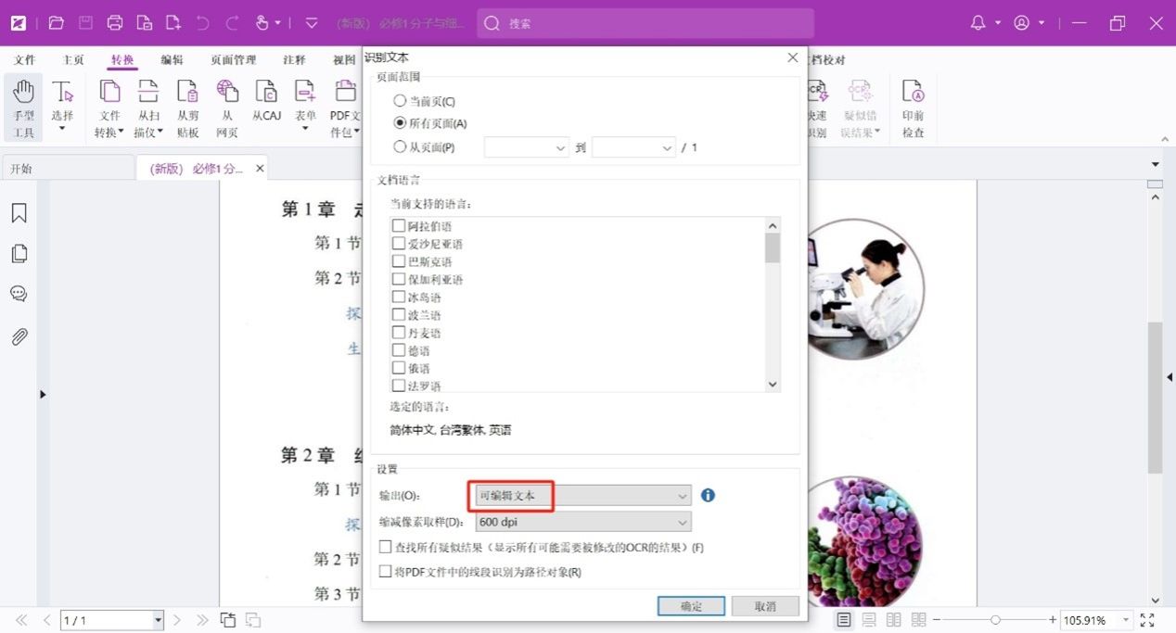Image resolution: width=1176 pixels, height=633 pixels.
Task: Click the blue info icon beside output
Action: (708, 496)
